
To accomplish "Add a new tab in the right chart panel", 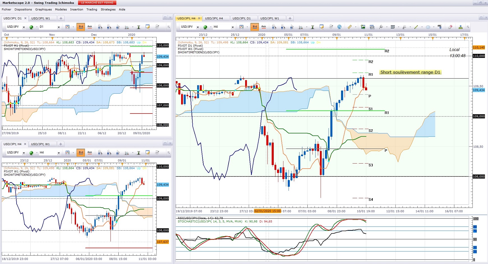I will coord(290,18).
